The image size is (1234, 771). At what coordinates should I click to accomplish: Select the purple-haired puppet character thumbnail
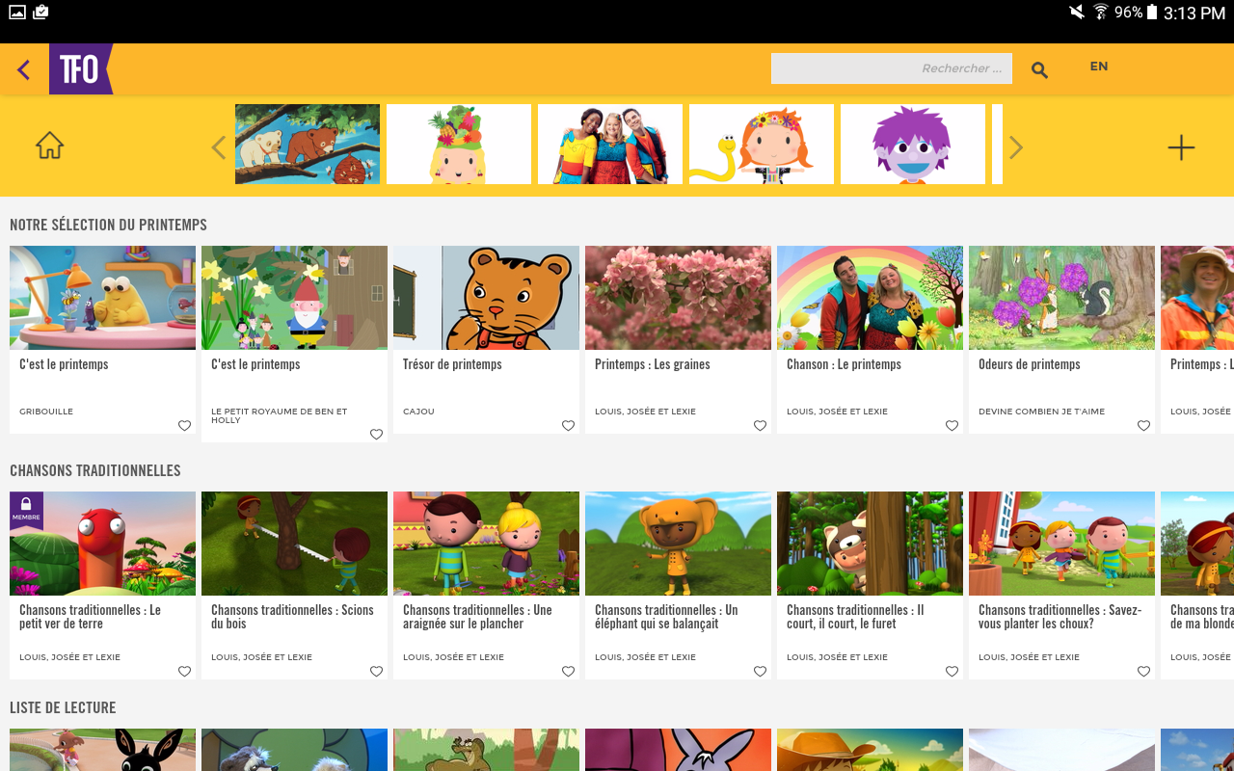click(913, 144)
